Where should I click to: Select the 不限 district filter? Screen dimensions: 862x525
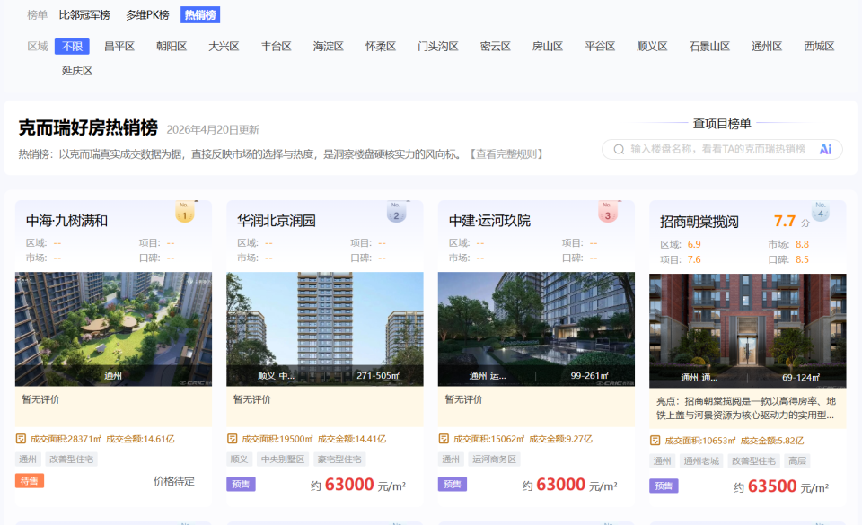[72, 46]
